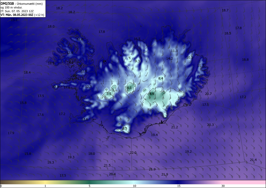The image size is (266, 188).
Task: Click the 17.9 value label
Action: click(11, 133)
